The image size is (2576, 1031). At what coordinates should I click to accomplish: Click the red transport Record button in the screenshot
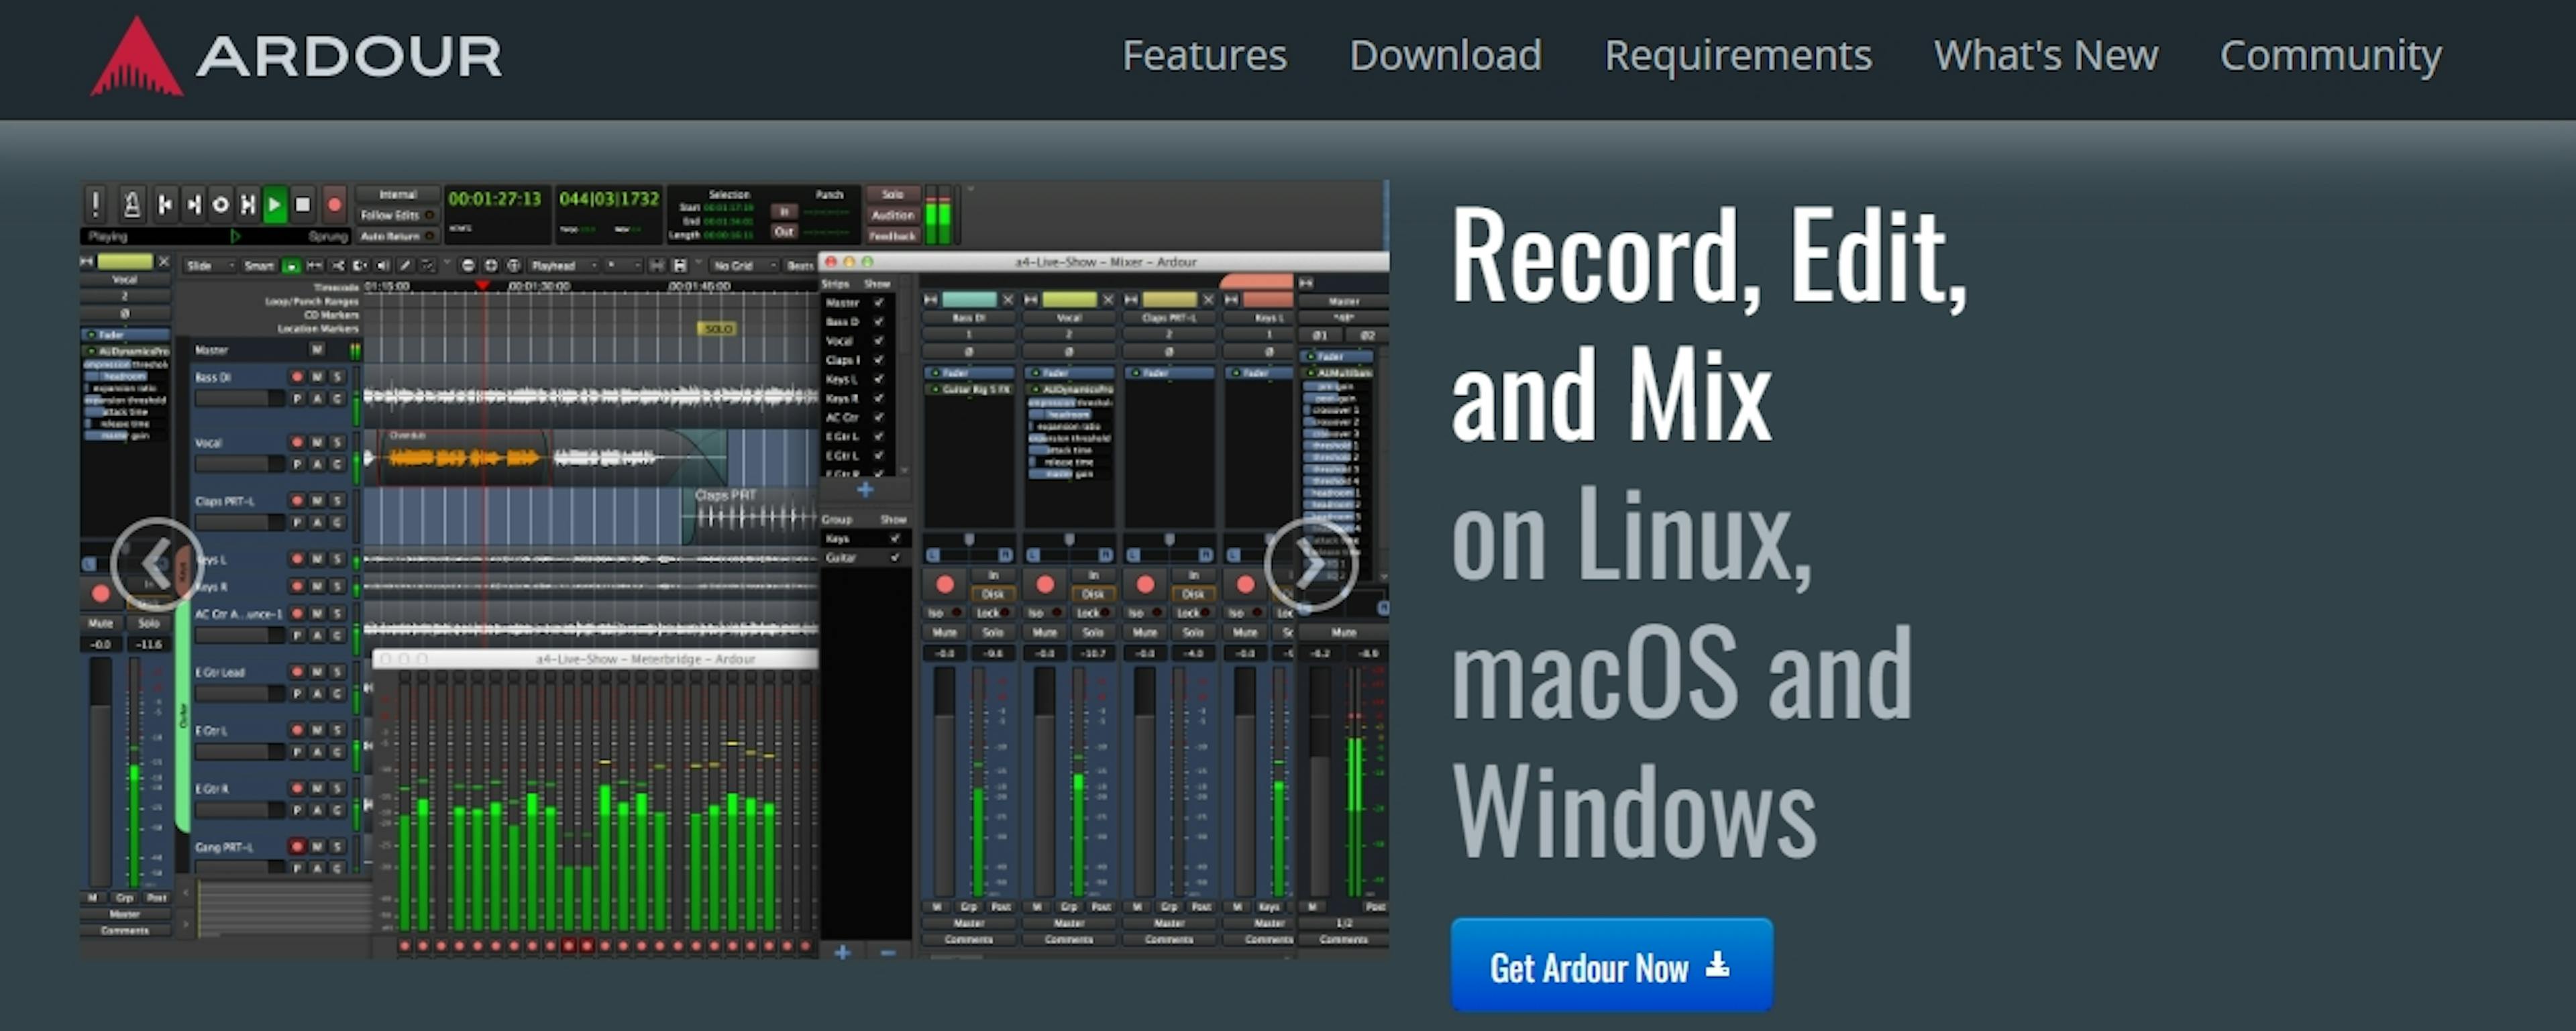coord(334,205)
